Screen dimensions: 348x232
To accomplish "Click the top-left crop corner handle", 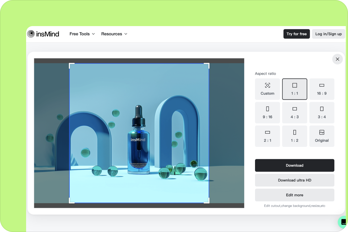I will (x=71, y=65).
